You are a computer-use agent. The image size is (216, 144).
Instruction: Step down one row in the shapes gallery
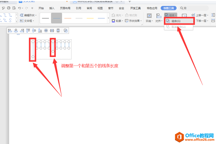click(17, 18)
